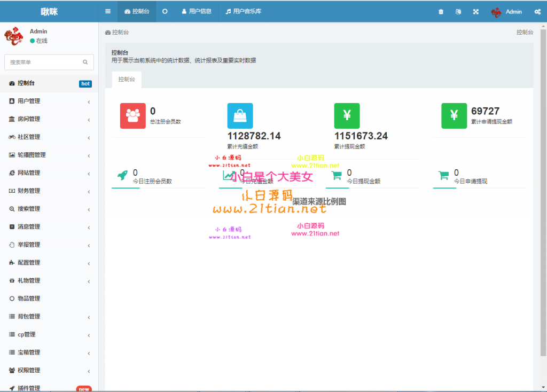This screenshot has width=547, height=392.
Task: Expand the 背包管理 menu chevron
Action: [x=89, y=317]
